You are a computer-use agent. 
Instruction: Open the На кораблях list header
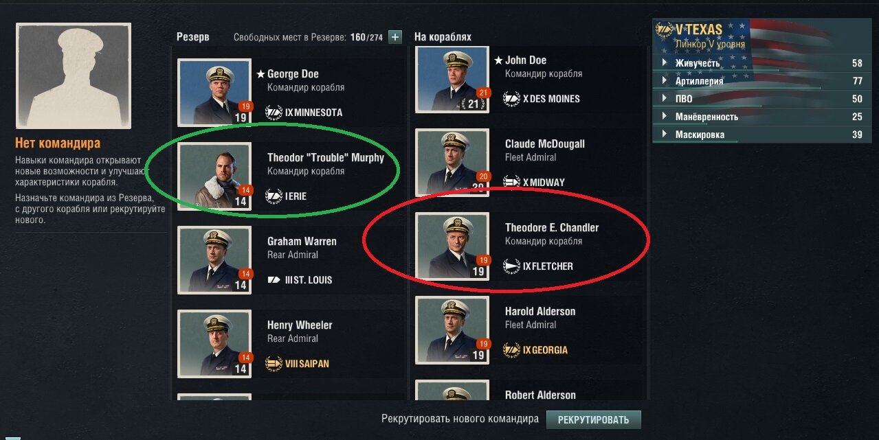(x=443, y=37)
